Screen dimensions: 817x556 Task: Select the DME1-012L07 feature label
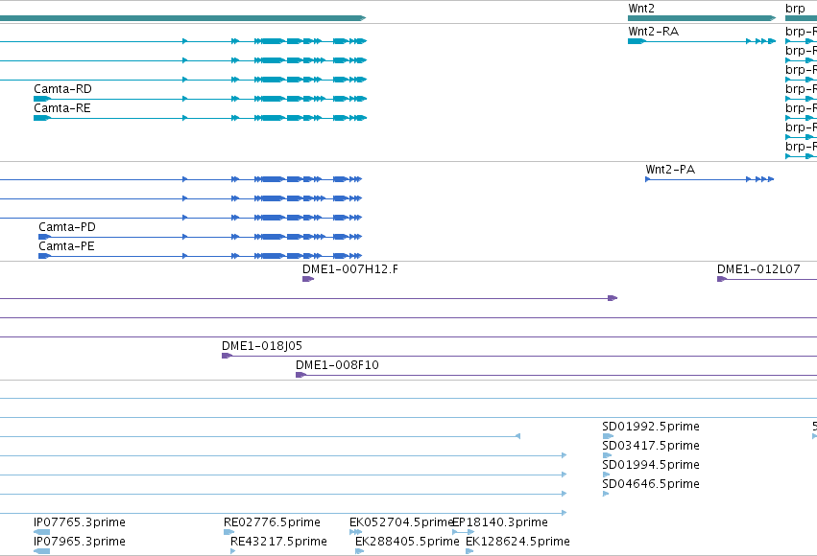[758, 269]
